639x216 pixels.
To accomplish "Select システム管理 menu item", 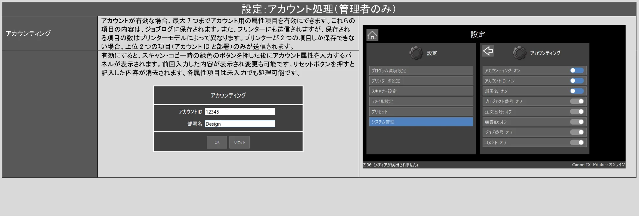I will (x=421, y=122).
